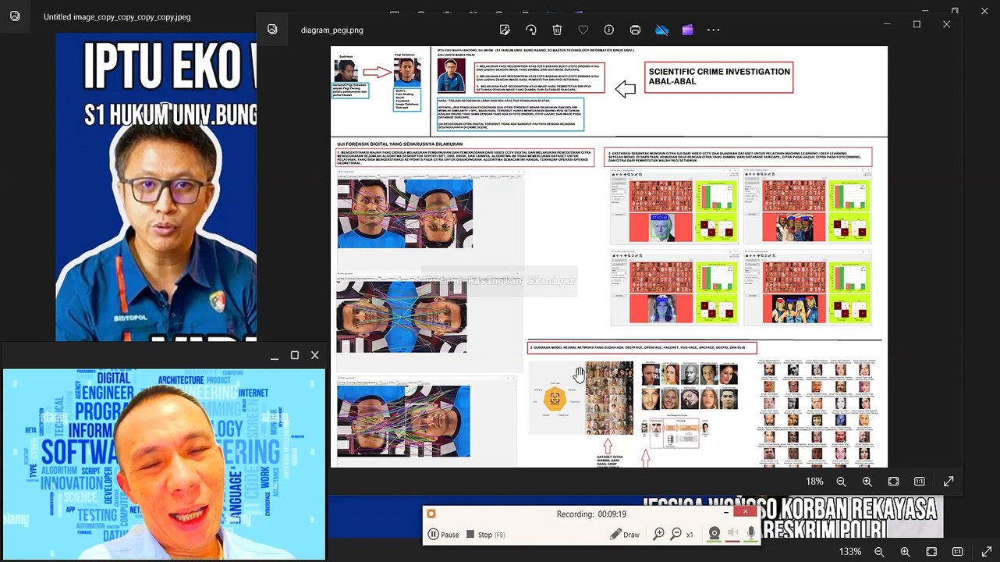The height and width of the screenshot is (562, 1000).
Task: Zoom out in the diagram_pegi.png window at 18%
Action: (841, 482)
